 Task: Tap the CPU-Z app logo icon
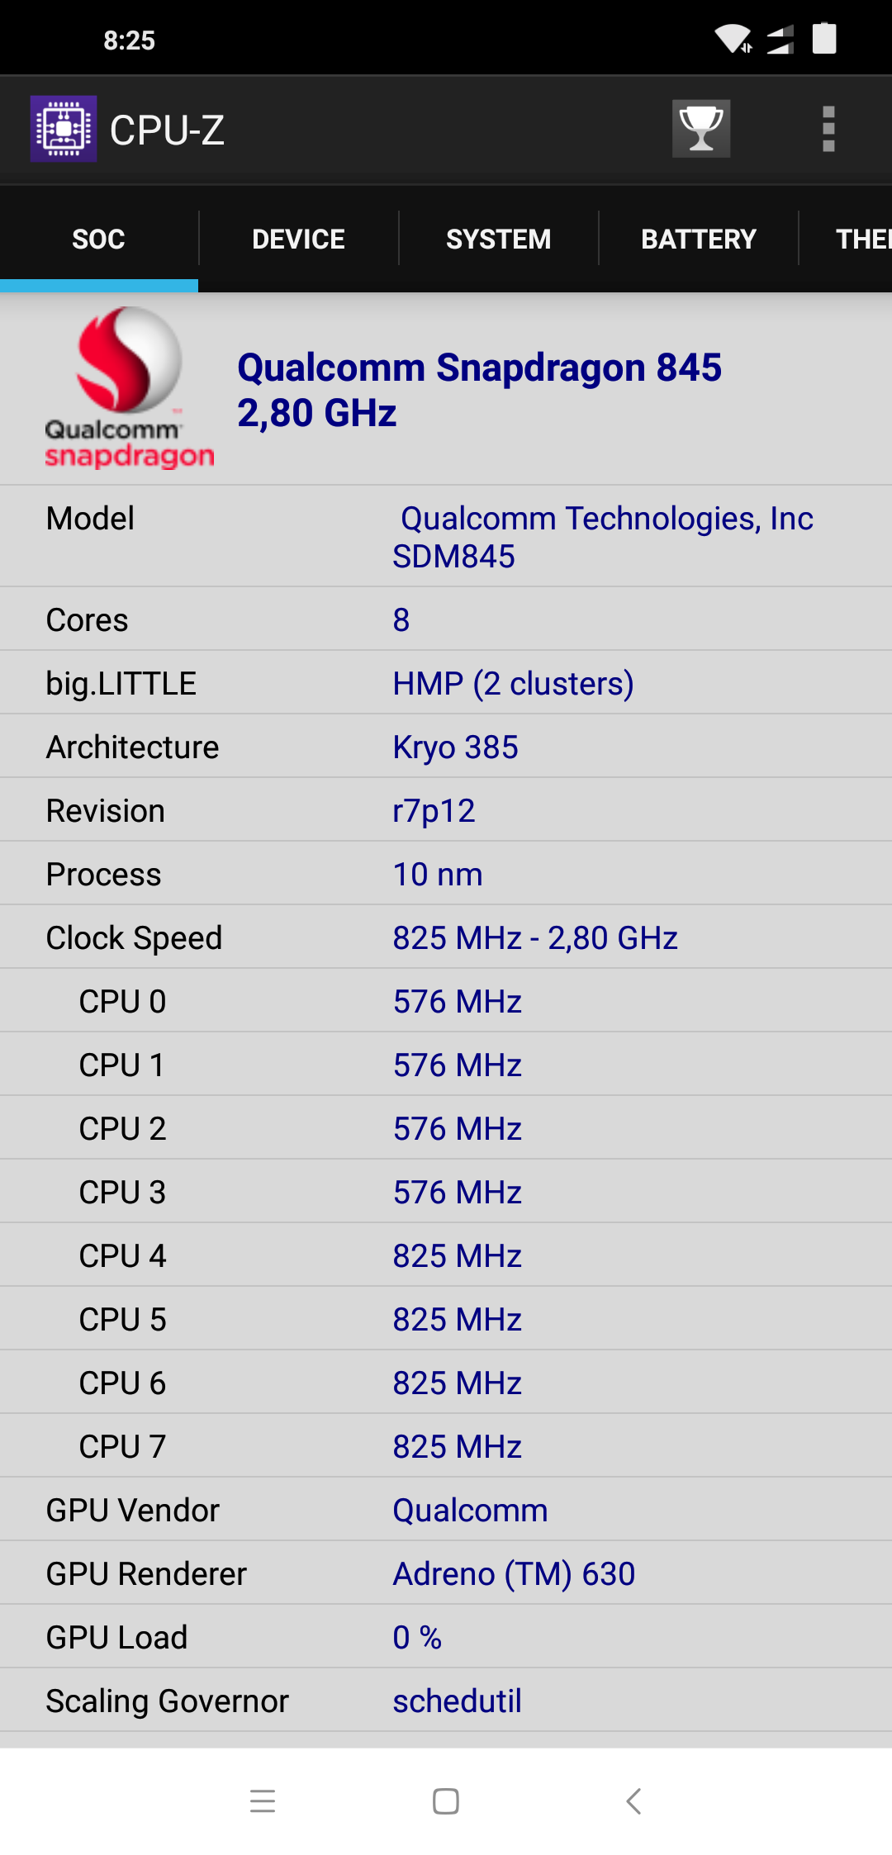64,129
